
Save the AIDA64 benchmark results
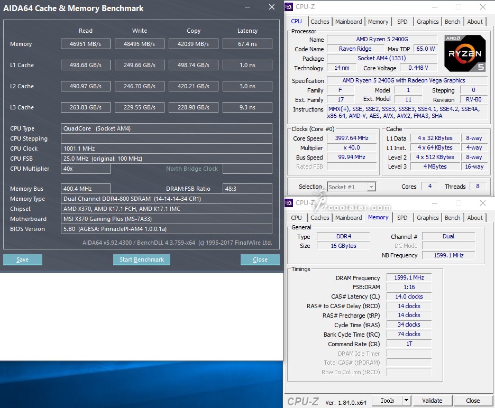click(22, 259)
